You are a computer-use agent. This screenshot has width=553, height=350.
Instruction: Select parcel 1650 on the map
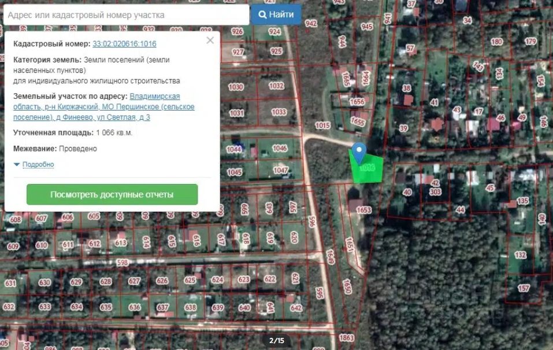click(347, 287)
